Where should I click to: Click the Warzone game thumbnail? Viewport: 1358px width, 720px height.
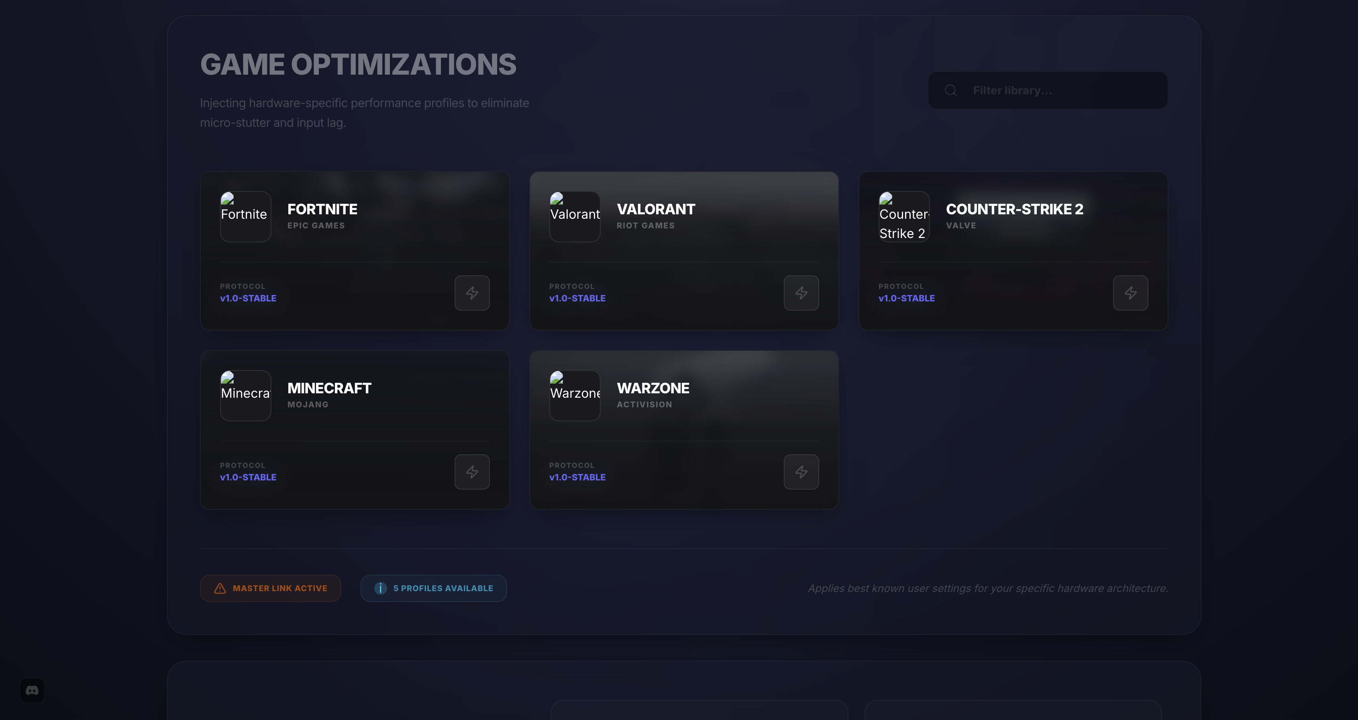tap(575, 395)
